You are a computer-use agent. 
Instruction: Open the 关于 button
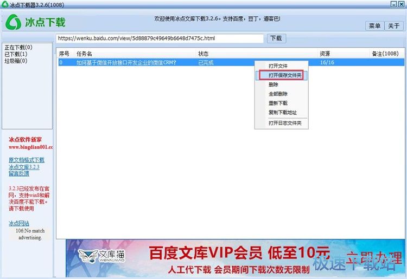(x=393, y=25)
